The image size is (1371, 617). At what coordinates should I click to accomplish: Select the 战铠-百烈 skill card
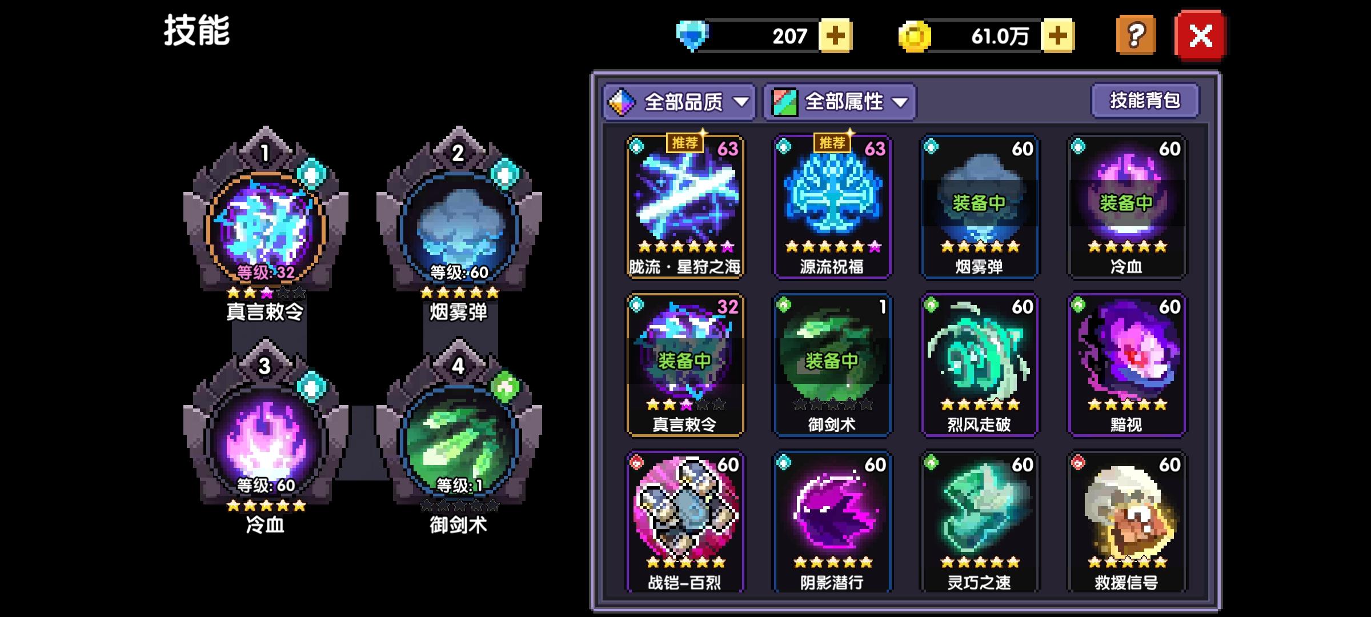point(685,522)
